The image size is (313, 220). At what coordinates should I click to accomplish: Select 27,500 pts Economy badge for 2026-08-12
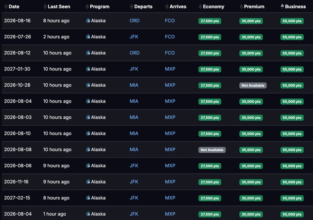210,53
